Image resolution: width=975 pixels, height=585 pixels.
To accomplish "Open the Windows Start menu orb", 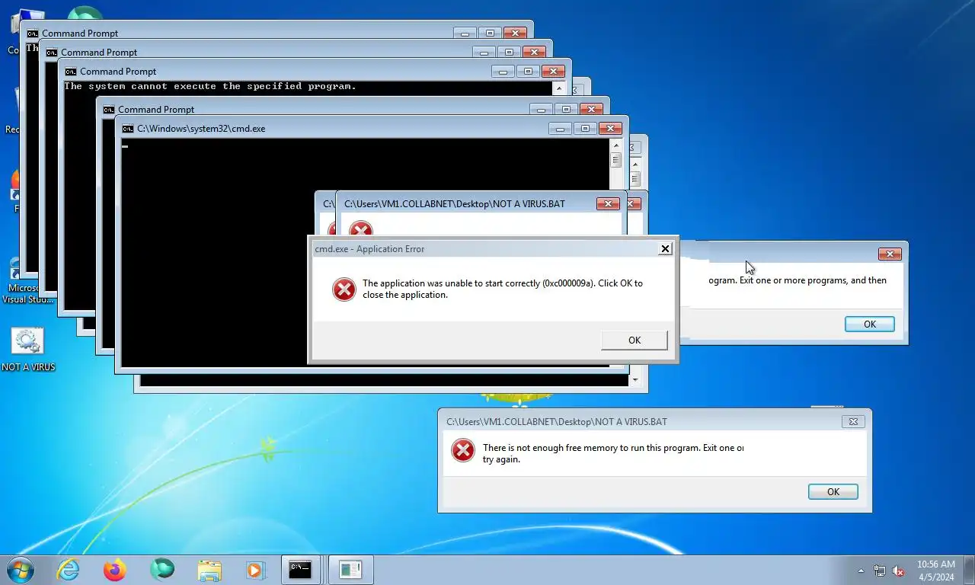I will (x=19, y=569).
